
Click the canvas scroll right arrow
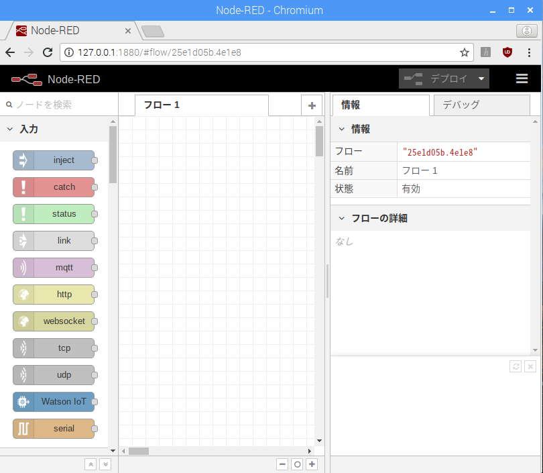(310, 451)
